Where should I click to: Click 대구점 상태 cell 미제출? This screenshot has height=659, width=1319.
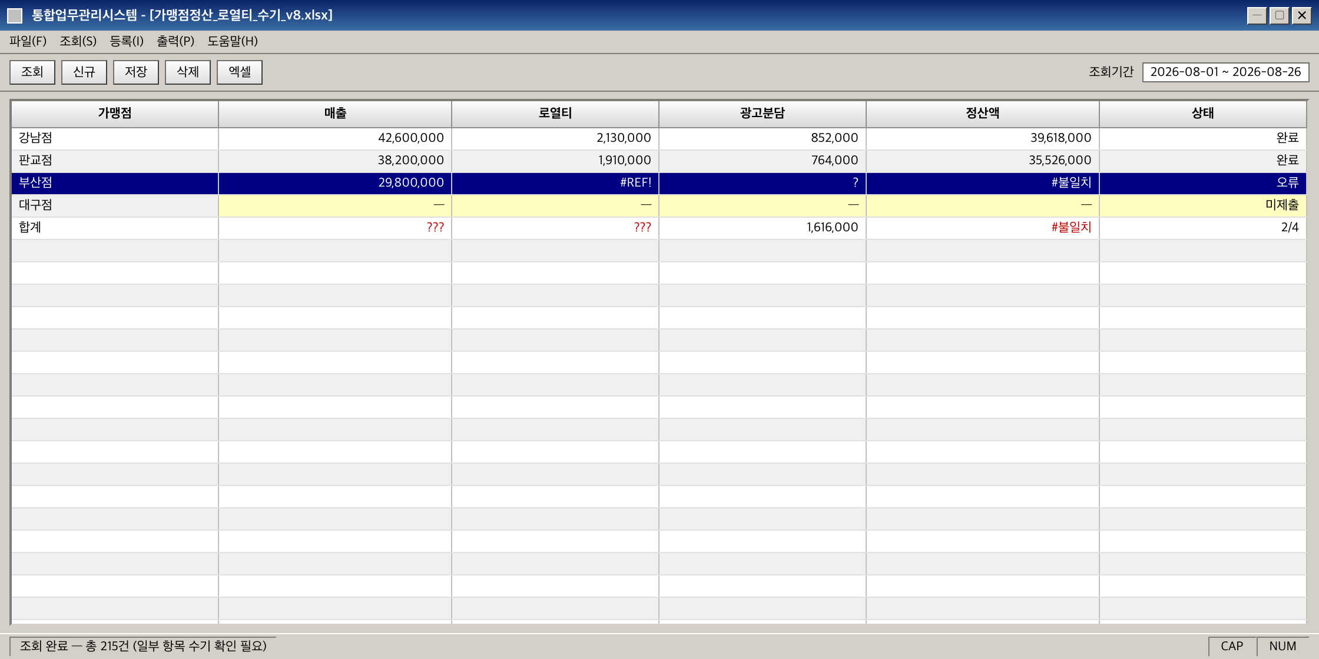[1203, 205]
